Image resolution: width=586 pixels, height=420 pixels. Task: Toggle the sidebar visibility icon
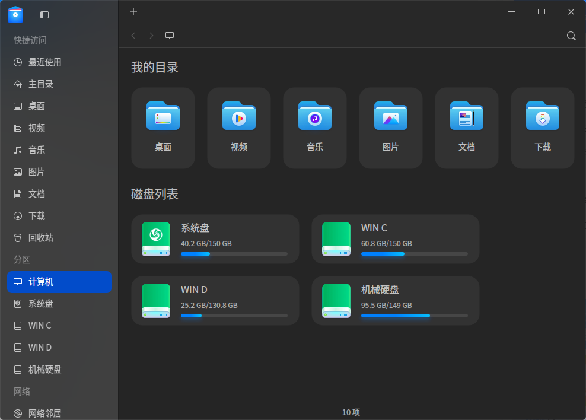point(44,15)
